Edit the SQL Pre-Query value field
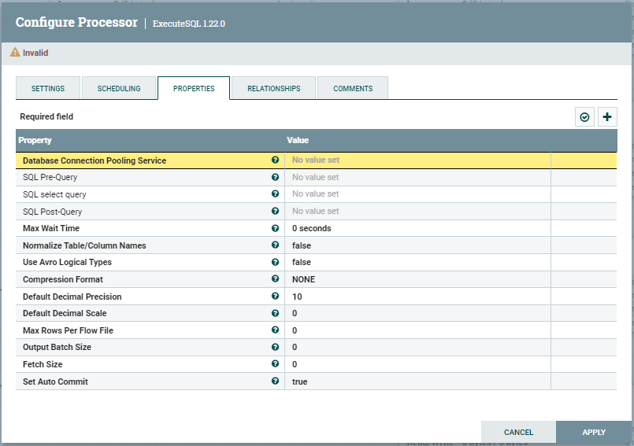The image size is (634, 446). [x=417, y=177]
